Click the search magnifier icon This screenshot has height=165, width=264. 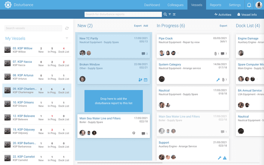point(165,14)
